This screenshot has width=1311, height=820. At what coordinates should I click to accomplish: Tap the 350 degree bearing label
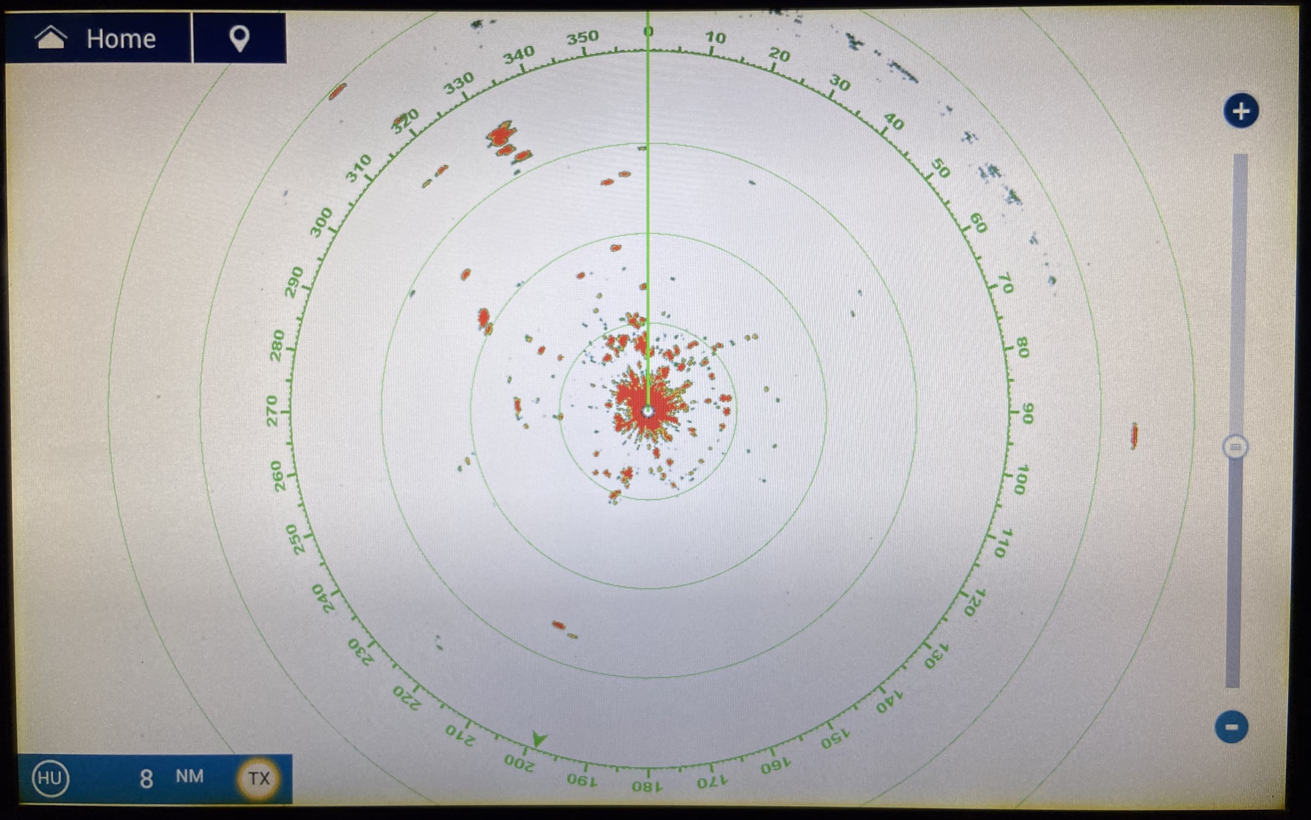point(583,37)
